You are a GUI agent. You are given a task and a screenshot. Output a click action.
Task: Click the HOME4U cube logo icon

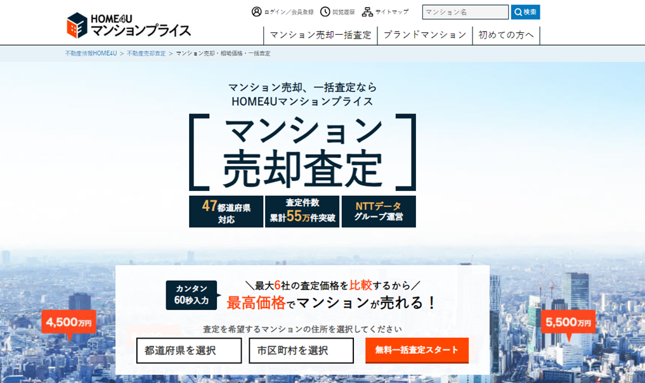[x=77, y=25]
